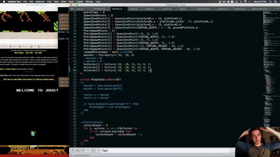
Task: Open the Tools menu
Action: [x=71, y=2]
